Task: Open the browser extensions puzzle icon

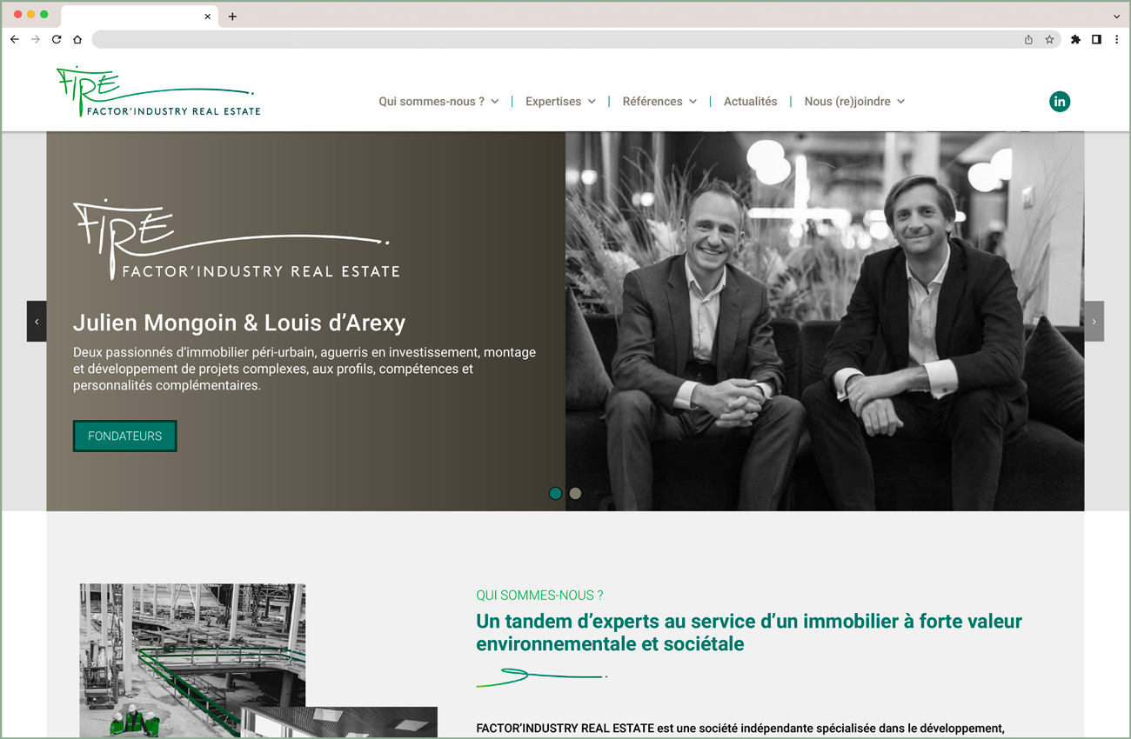Action: click(1075, 39)
